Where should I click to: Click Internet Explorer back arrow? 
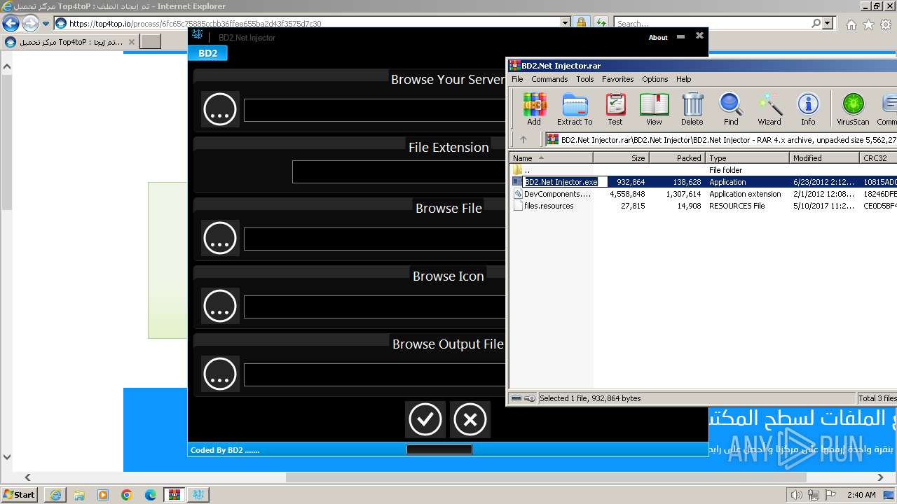tap(11, 23)
